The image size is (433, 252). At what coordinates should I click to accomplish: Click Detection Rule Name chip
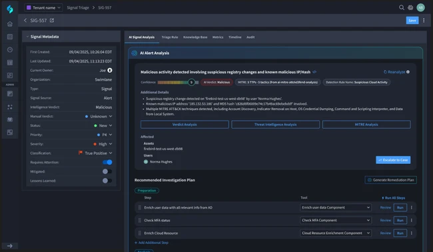point(356,82)
